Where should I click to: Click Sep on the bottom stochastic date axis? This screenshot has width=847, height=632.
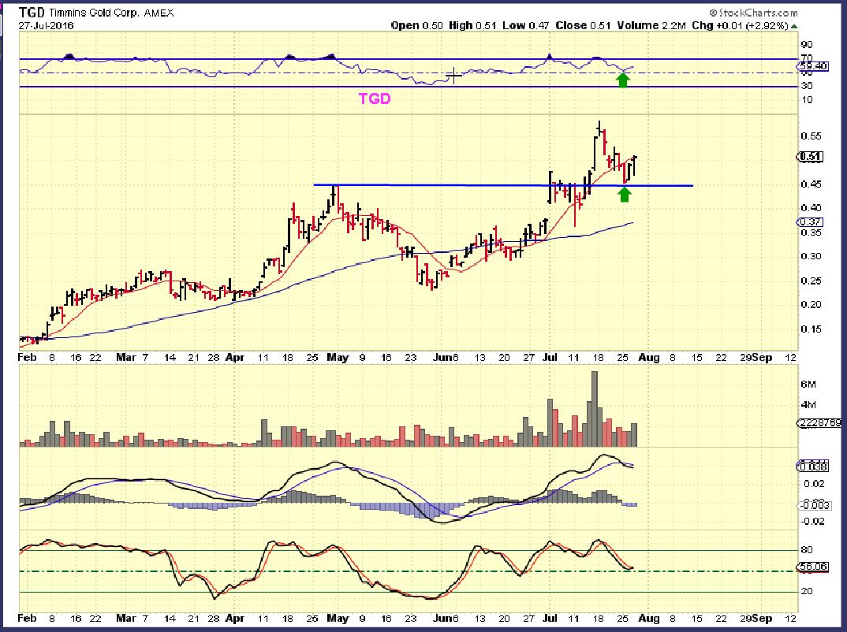click(x=762, y=618)
